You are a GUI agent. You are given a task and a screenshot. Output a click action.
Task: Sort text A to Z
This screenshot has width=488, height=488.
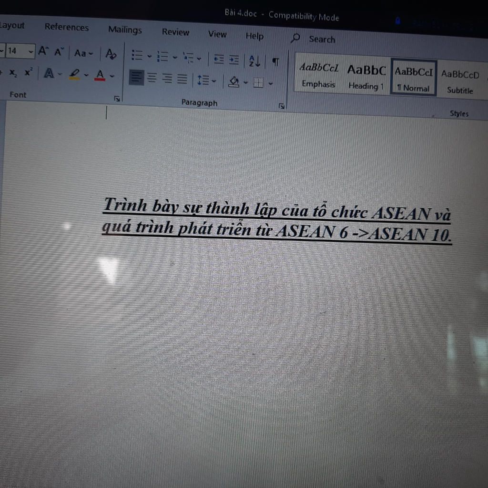tap(254, 61)
